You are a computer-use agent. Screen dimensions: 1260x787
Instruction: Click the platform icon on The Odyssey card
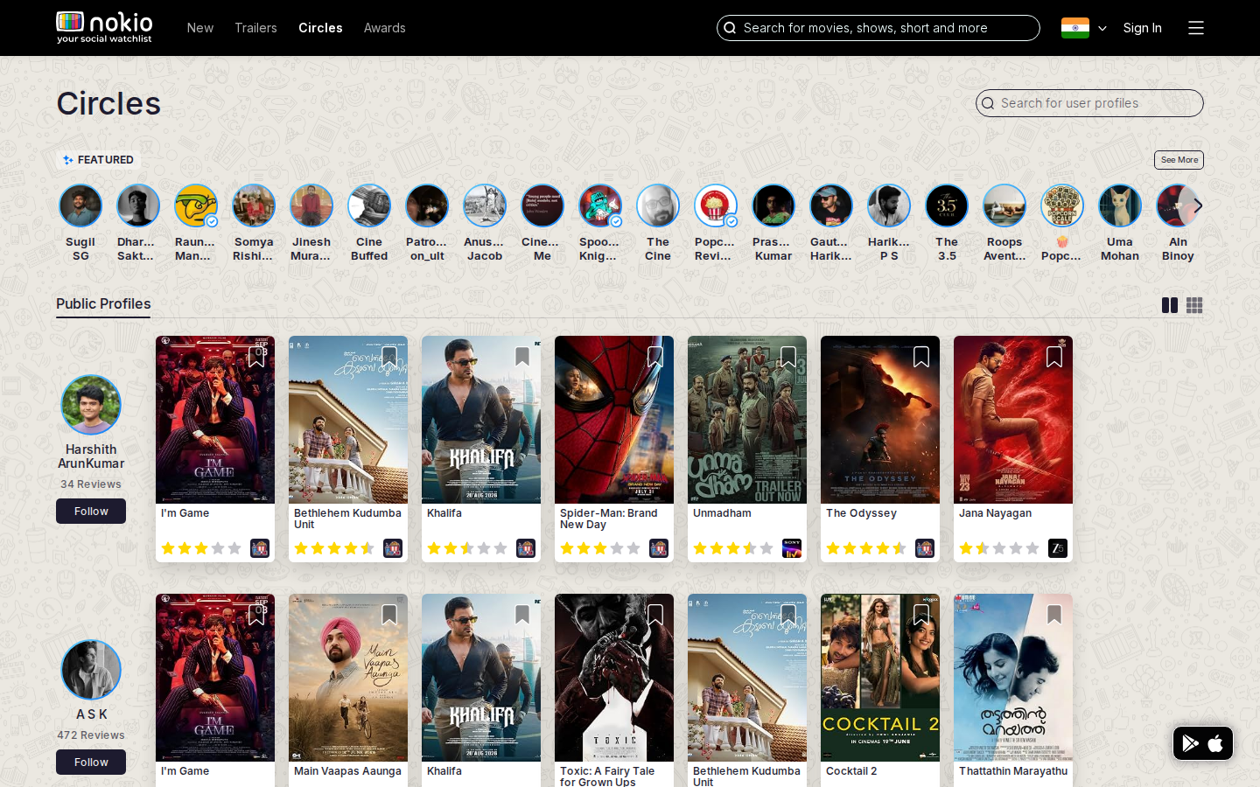point(925,548)
